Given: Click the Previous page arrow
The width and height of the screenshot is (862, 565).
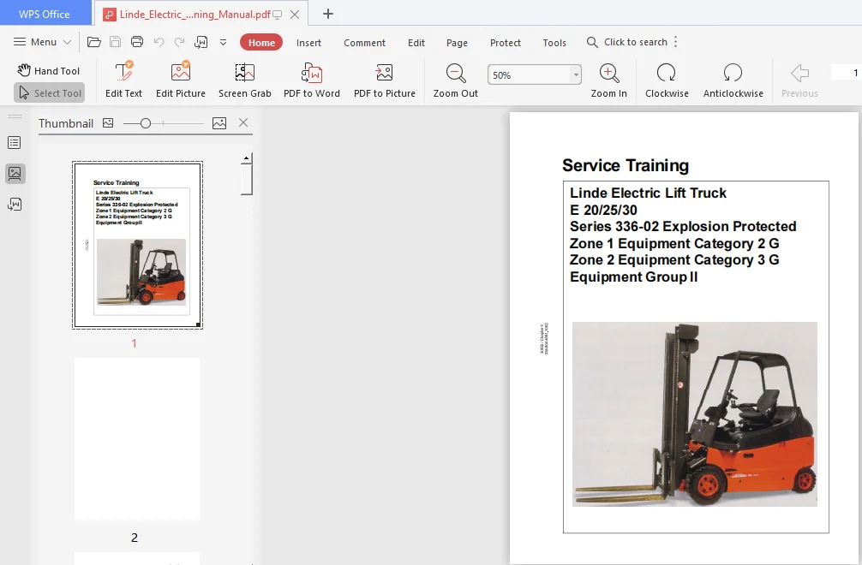Looking at the screenshot, I should [799, 80].
